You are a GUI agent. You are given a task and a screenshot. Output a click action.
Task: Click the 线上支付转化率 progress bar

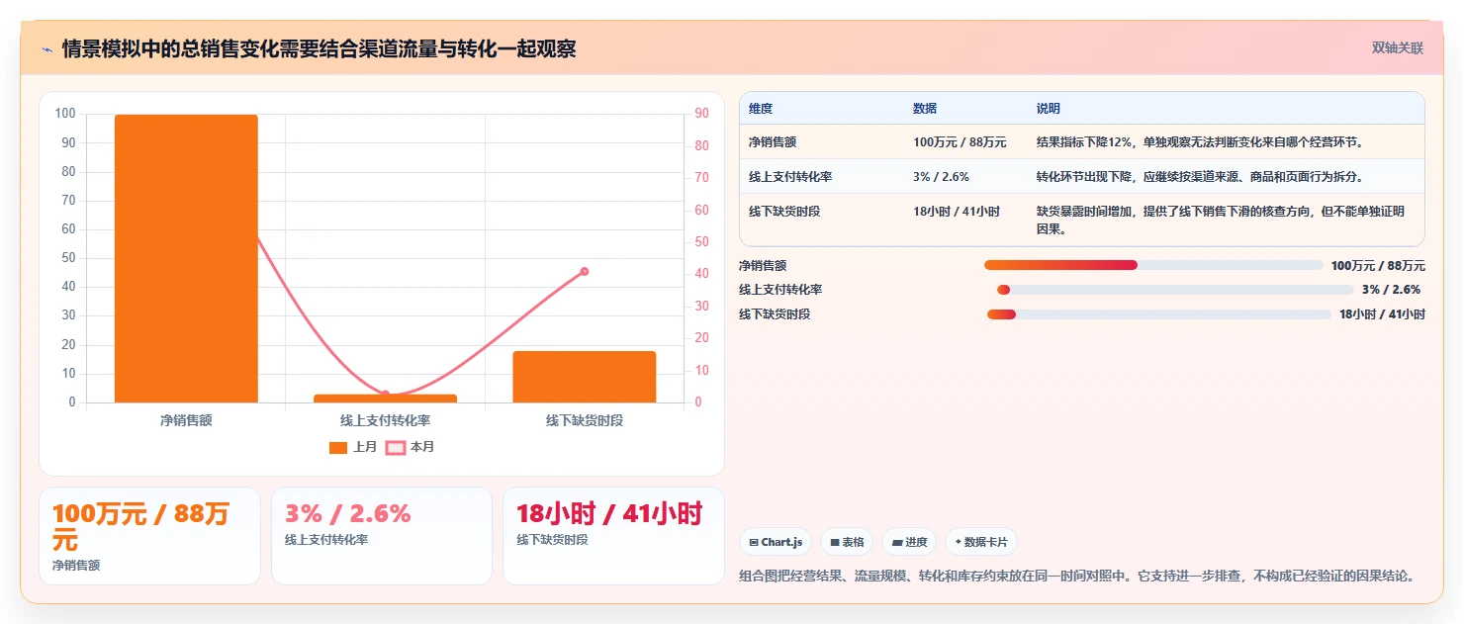pyautogui.click(x=1175, y=290)
